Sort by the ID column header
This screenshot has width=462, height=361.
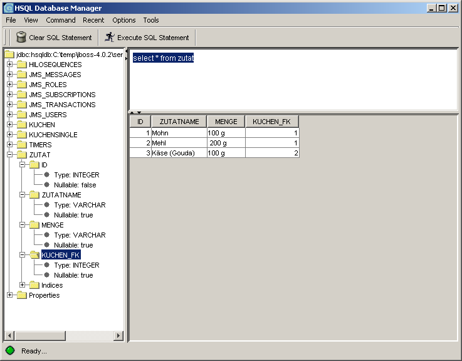(140, 122)
